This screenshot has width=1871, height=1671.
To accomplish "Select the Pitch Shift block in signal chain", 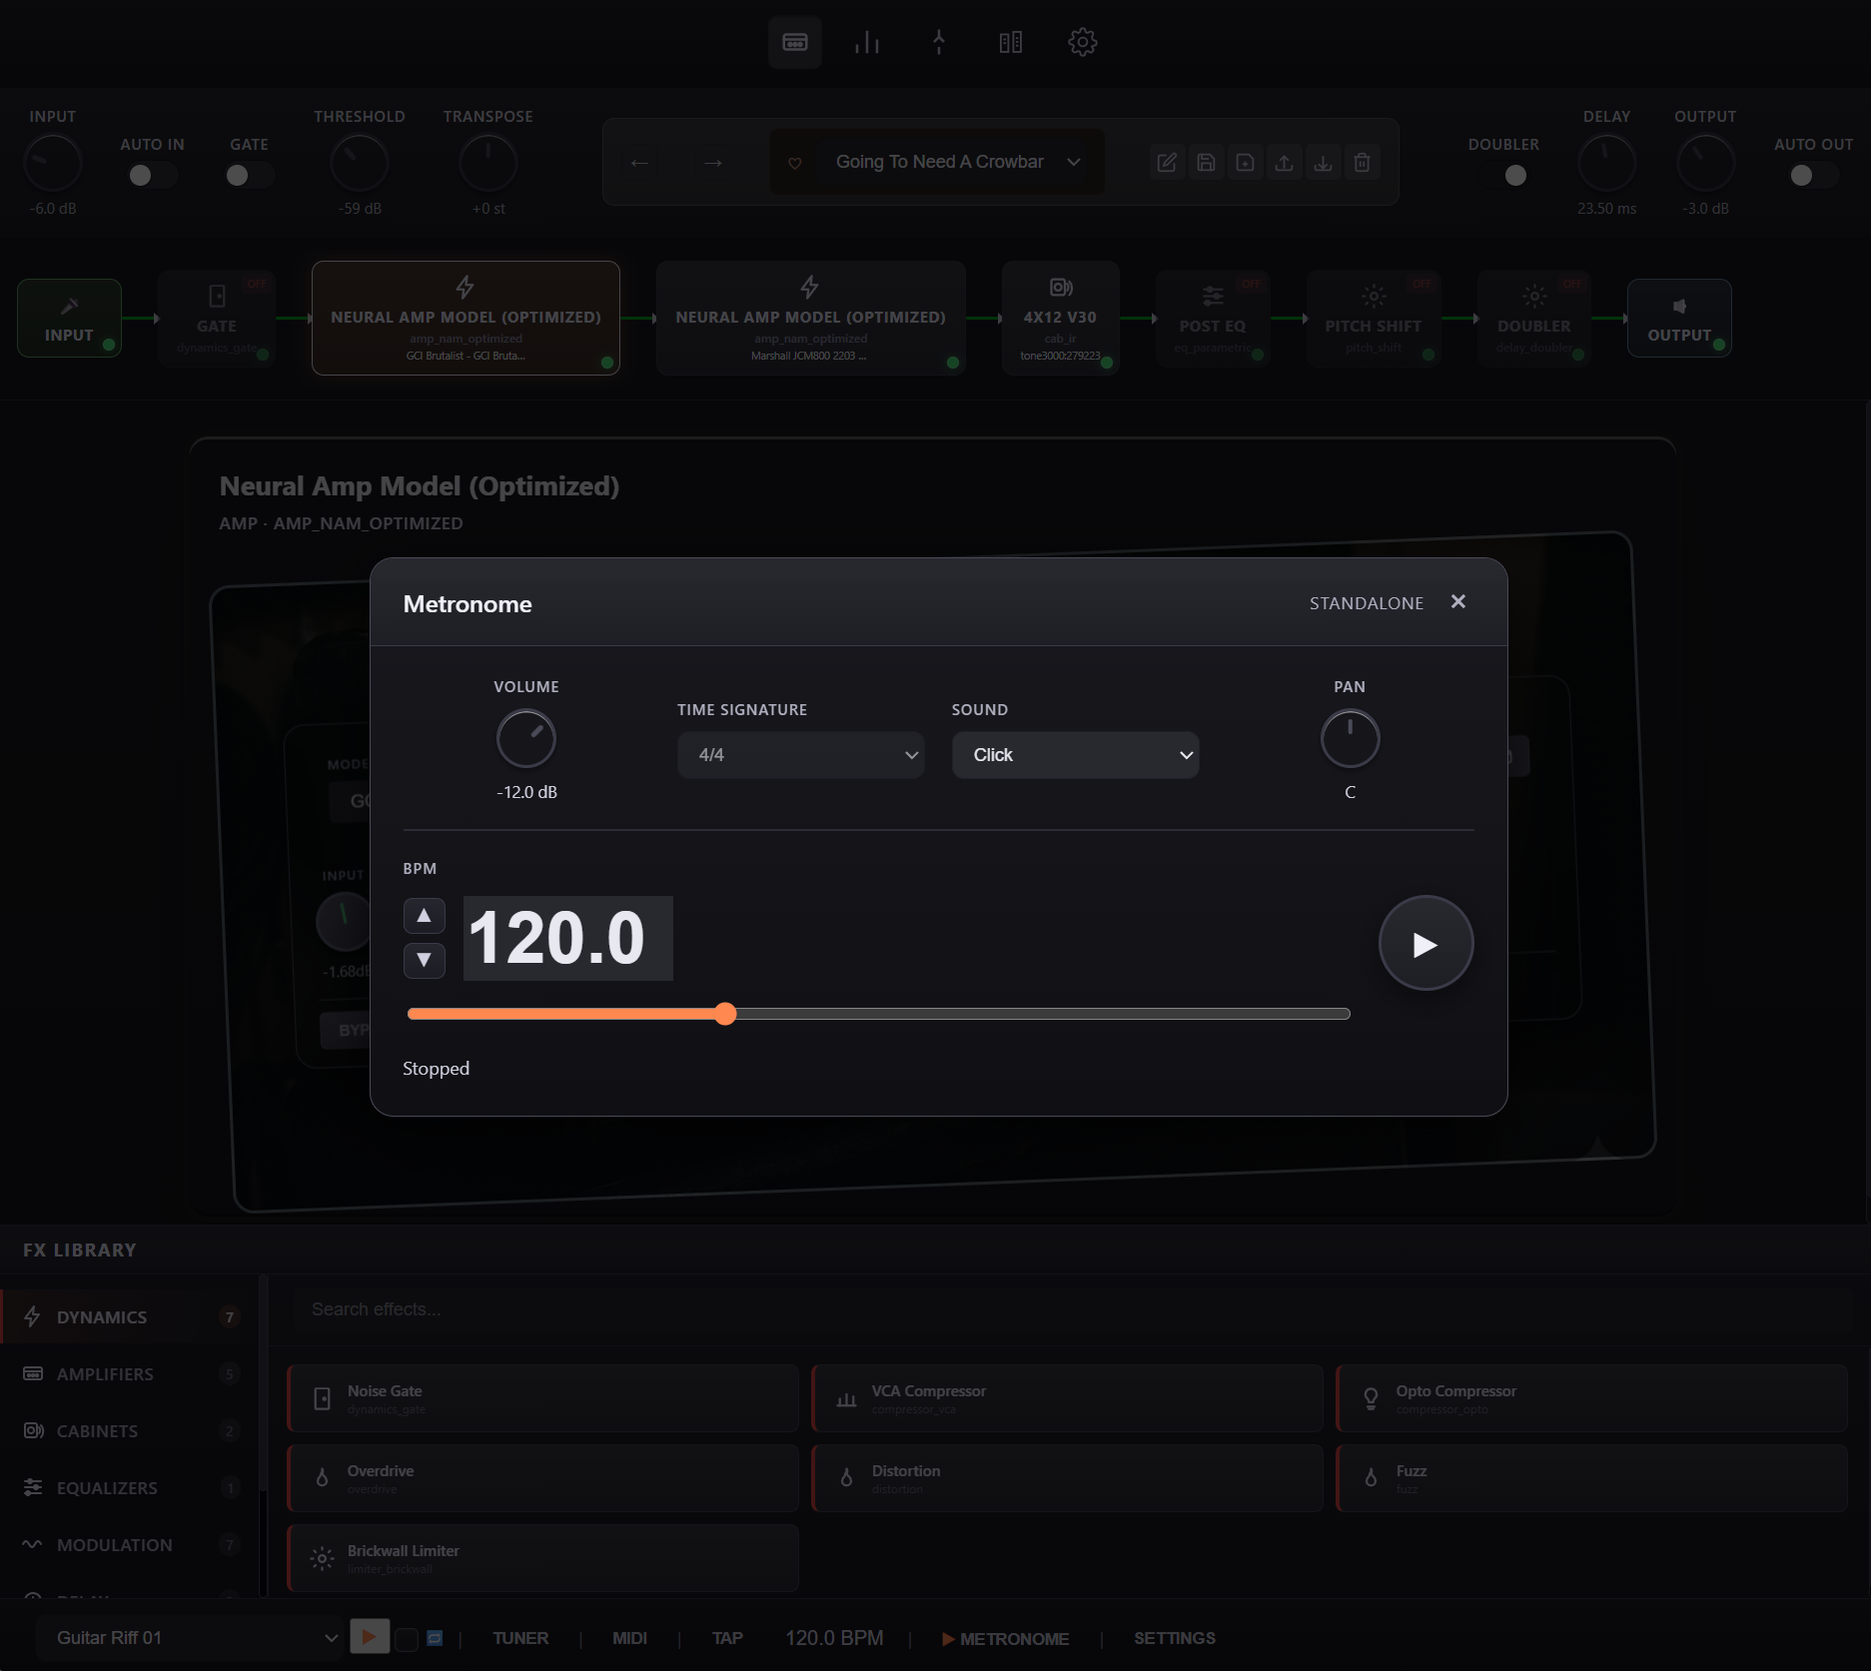I will click(1373, 318).
